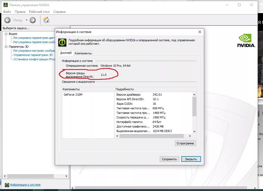The height and width of the screenshot is (191, 263).
Task: Click the details list scroll up arrow
Action: point(194,95)
